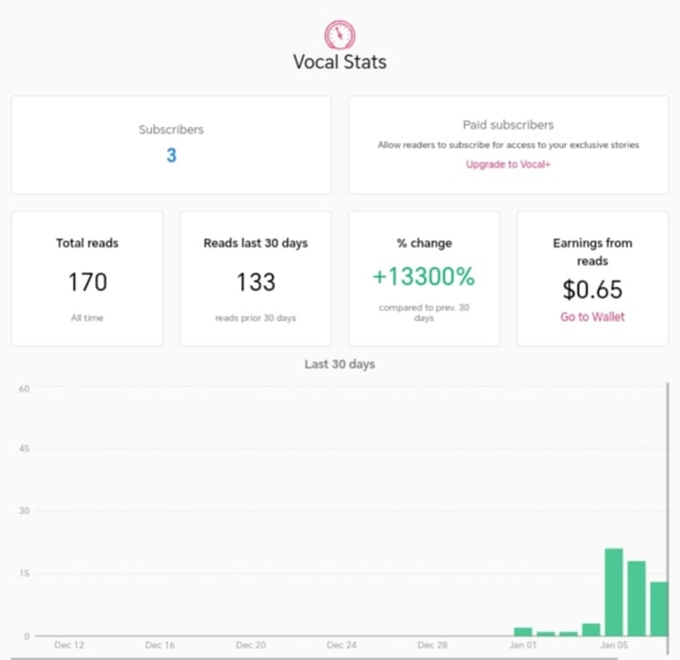Click the tallest green bar near Jan 05
680x660 pixels.
[x=614, y=592]
